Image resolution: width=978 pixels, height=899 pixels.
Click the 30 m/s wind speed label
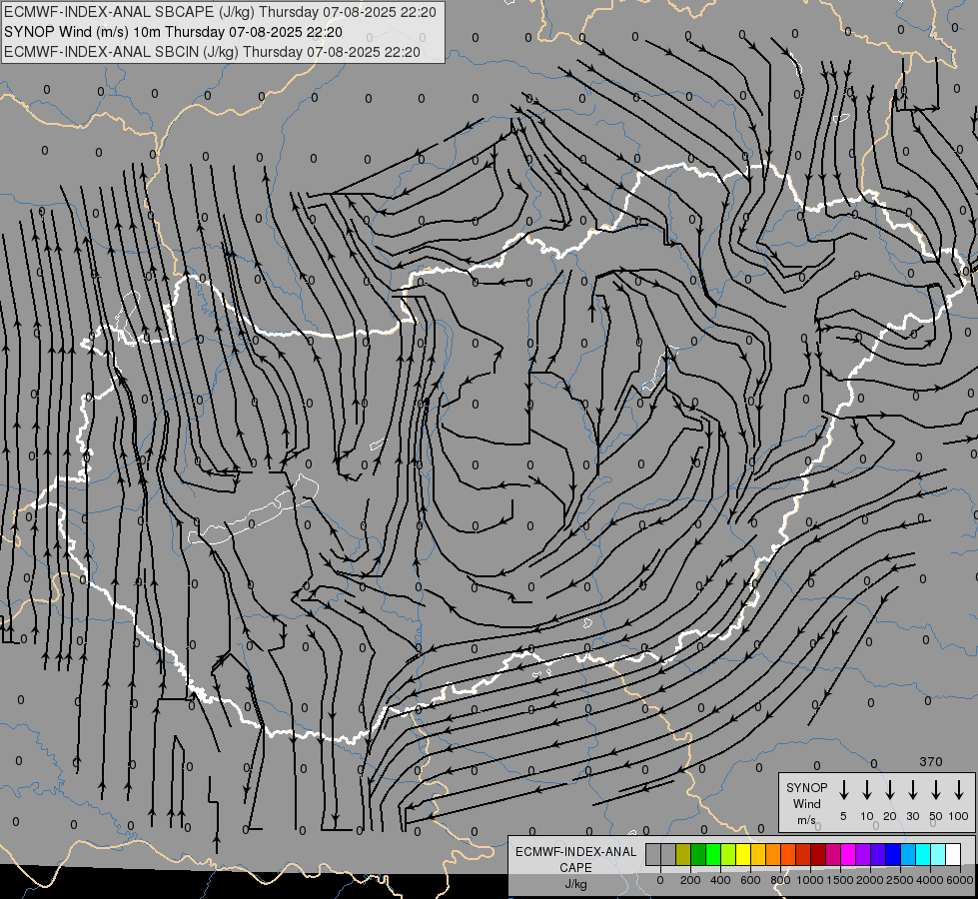click(912, 816)
